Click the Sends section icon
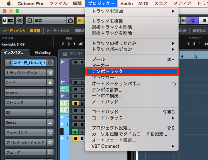Viewport: 208px width, 160px height. (50, 122)
